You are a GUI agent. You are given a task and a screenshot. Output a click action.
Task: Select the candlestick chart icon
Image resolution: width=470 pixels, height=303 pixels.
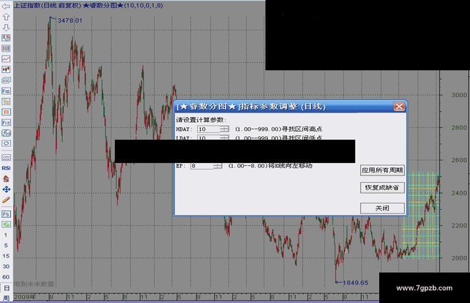[6, 69]
